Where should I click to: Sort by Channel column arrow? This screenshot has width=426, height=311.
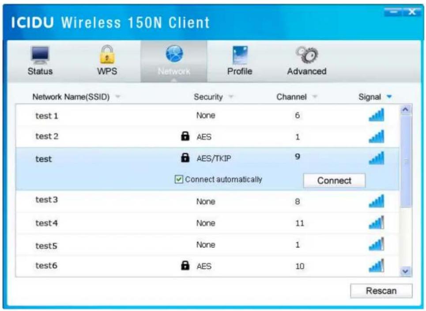pos(315,96)
